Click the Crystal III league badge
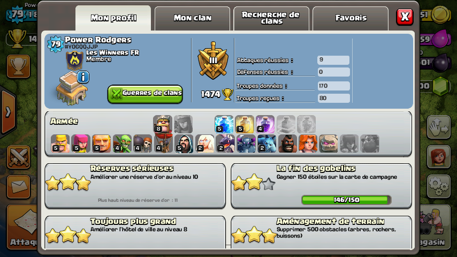 (x=213, y=61)
